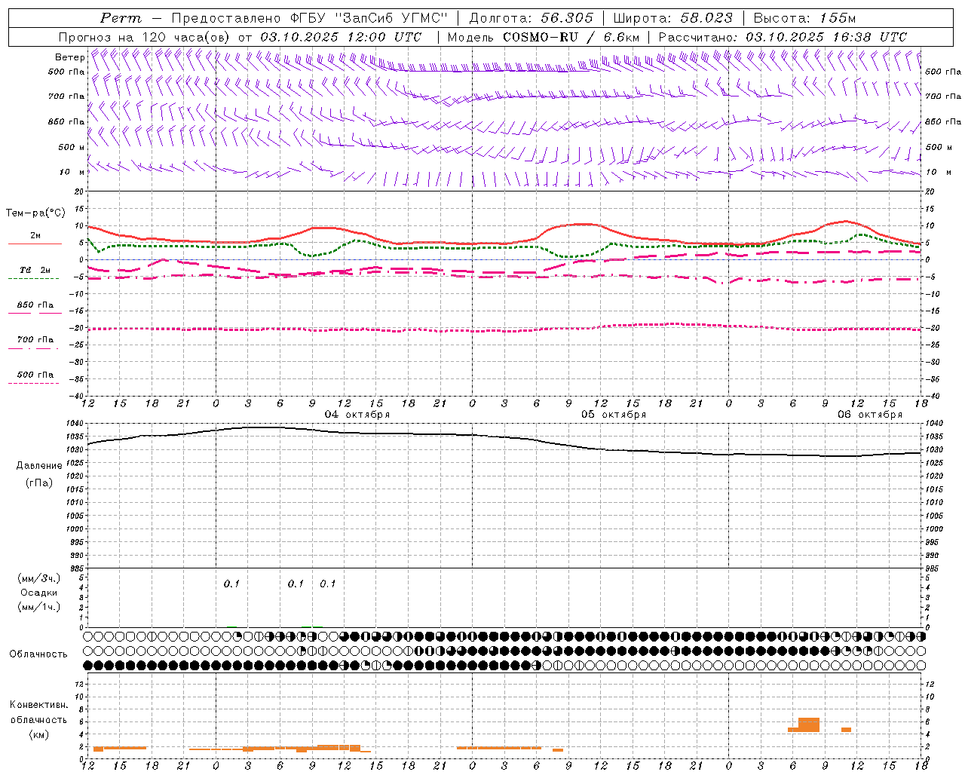This screenshot has height=772, width=965.
Task: Click the "06 октября" date label
Action: pyautogui.click(x=870, y=415)
